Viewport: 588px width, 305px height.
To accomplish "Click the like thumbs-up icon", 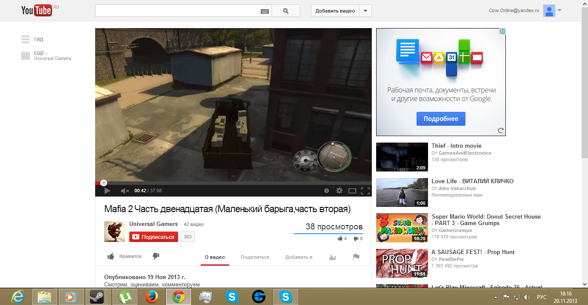I will [111, 256].
